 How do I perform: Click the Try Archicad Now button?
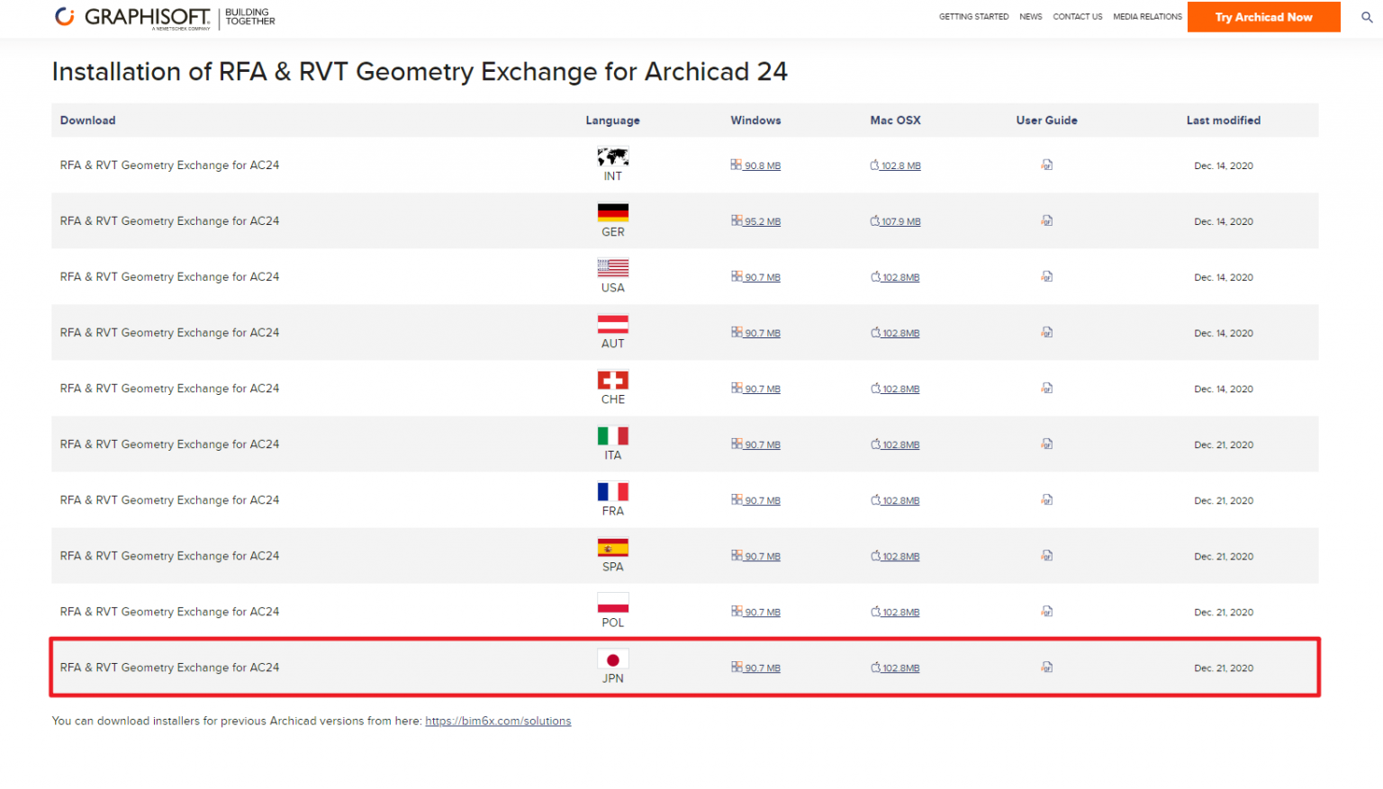(1263, 16)
